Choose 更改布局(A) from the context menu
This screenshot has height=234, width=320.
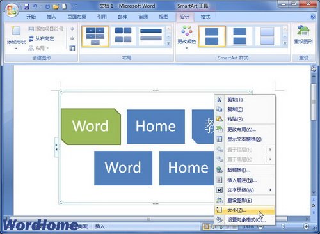pos(245,129)
